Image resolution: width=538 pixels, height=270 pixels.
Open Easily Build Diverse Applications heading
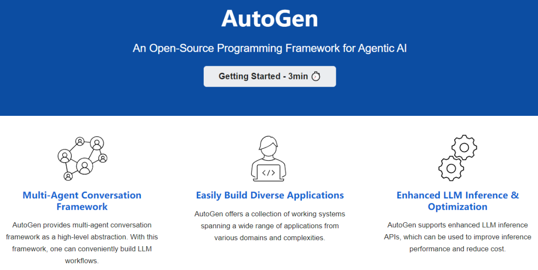269,195
